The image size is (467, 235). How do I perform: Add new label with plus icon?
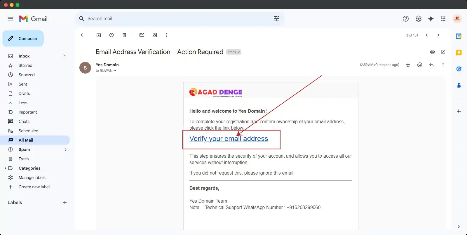click(x=65, y=203)
